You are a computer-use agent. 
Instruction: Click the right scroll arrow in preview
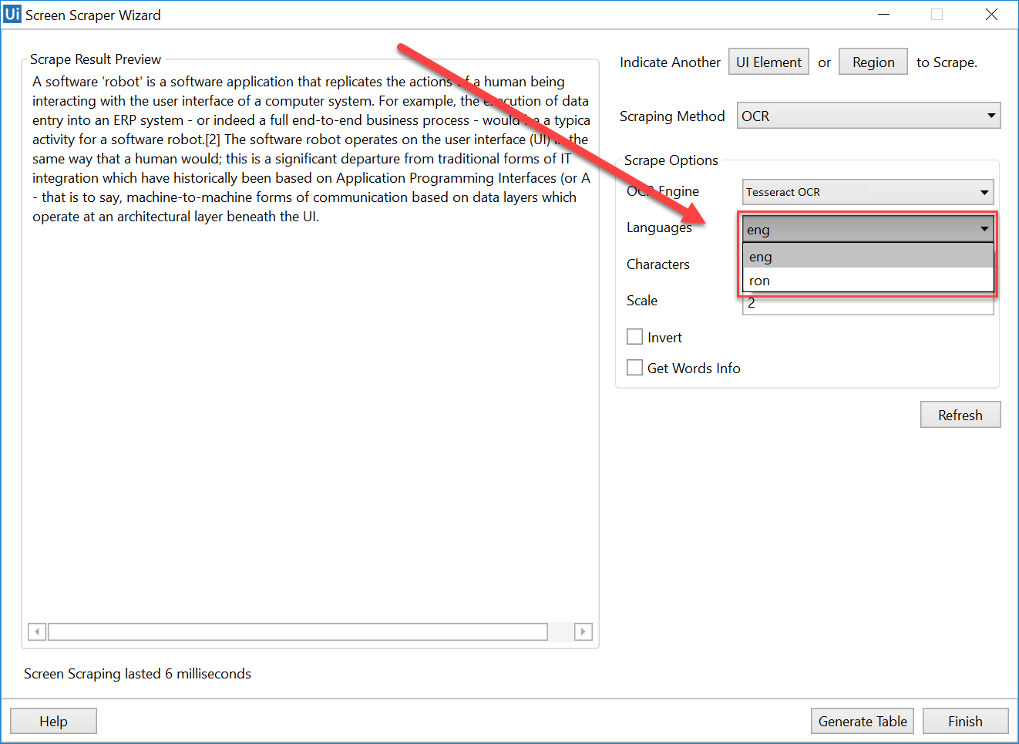coord(583,631)
